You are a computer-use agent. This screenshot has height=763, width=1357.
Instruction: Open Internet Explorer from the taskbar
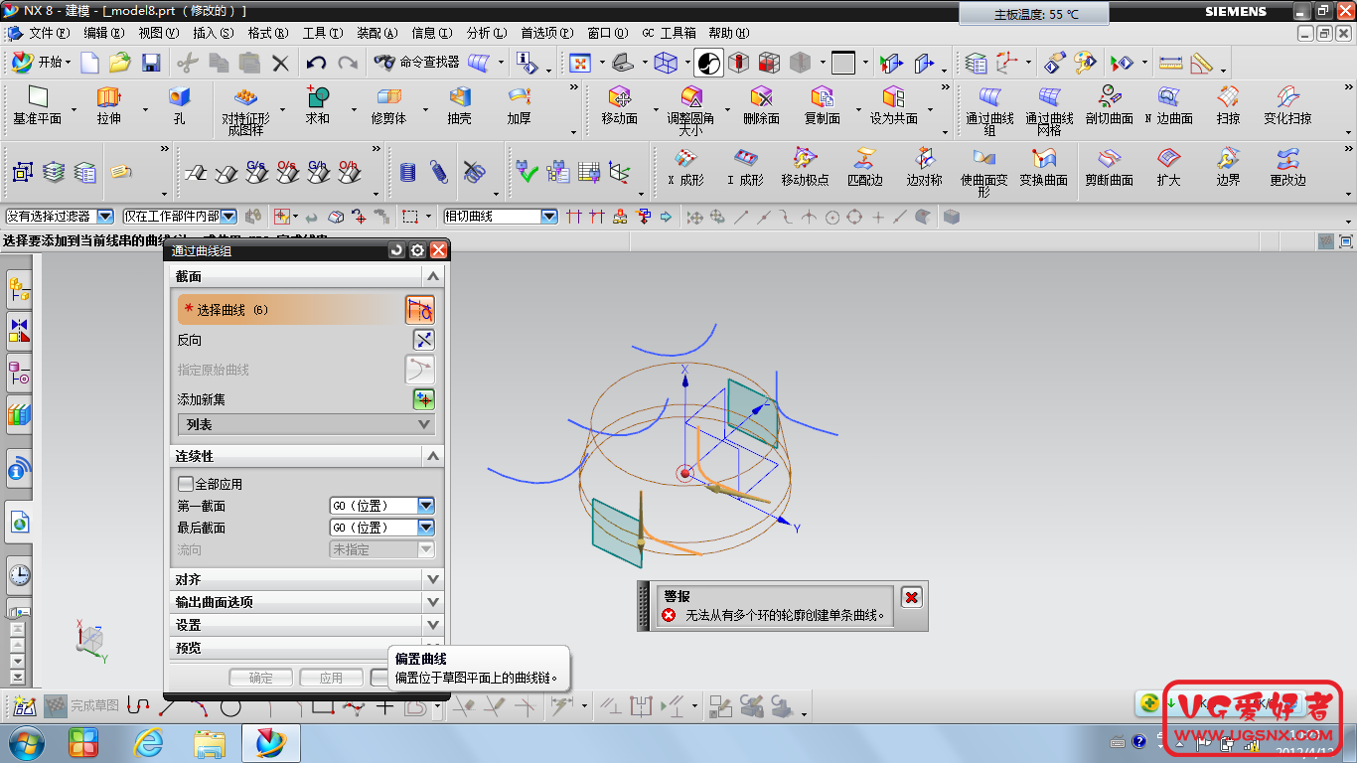(x=149, y=741)
